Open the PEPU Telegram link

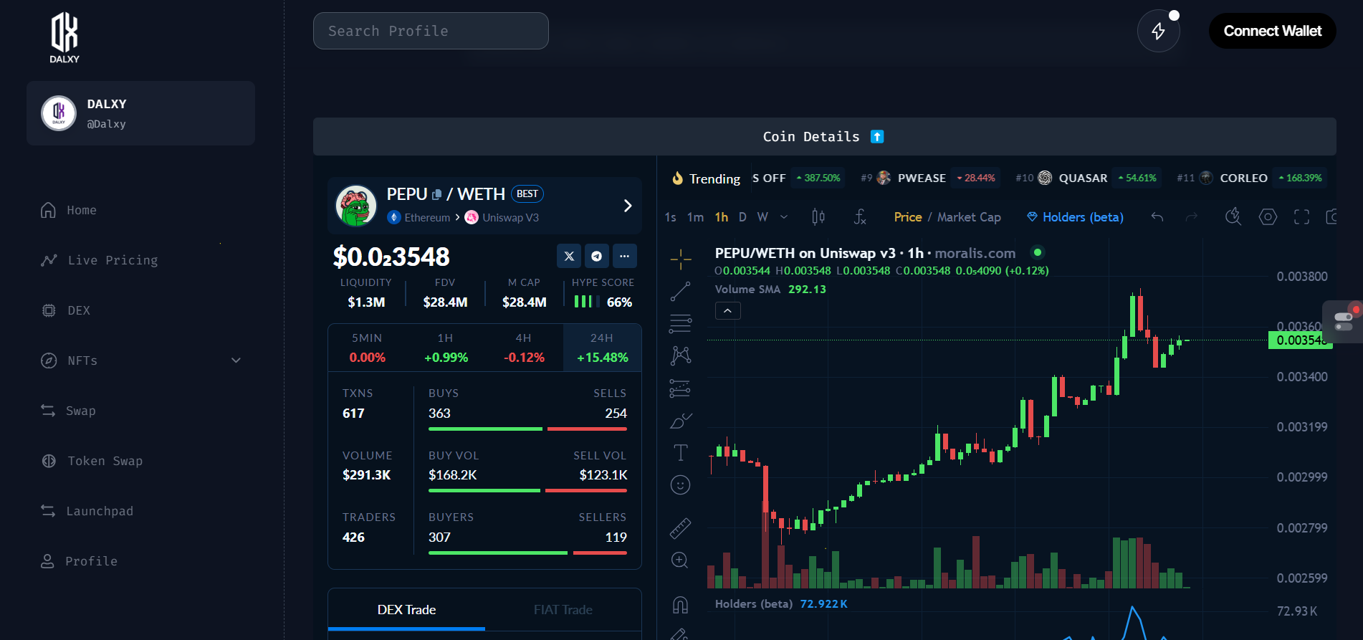point(596,256)
